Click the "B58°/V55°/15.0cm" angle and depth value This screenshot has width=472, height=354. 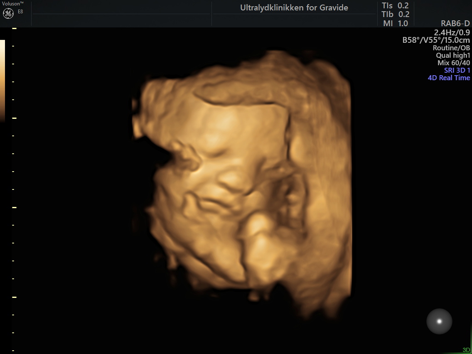[436, 40]
